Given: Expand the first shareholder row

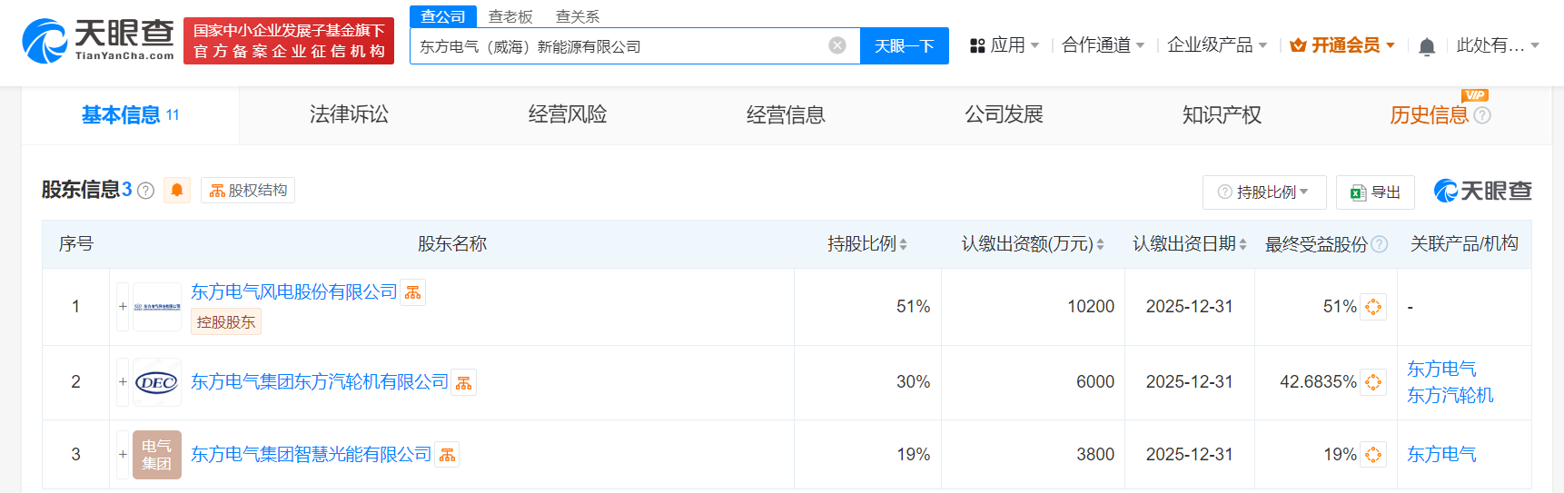Looking at the screenshot, I should pyautogui.click(x=123, y=307).
